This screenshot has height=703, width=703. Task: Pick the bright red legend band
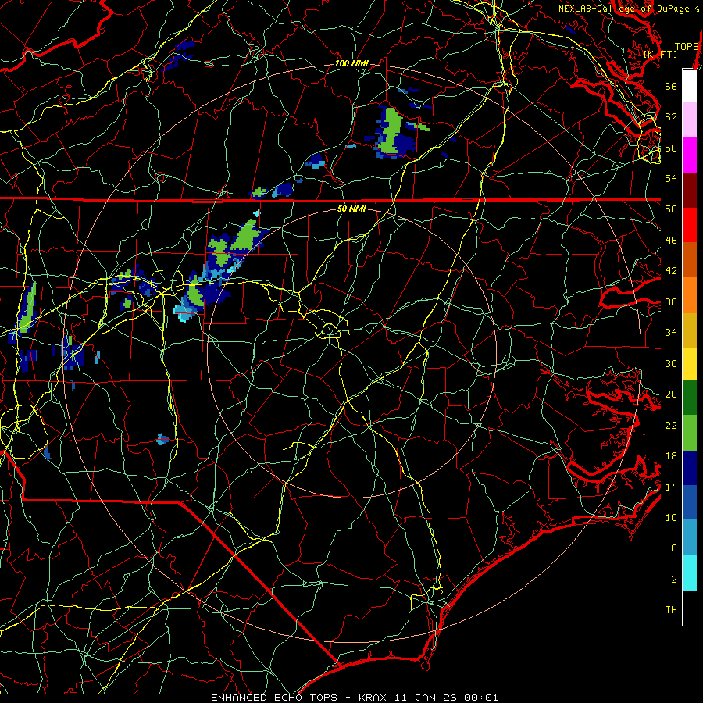tap(690, 225)
